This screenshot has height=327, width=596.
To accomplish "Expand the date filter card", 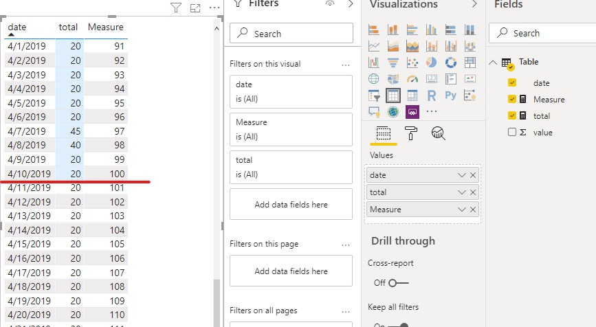I will click(291, 91).
